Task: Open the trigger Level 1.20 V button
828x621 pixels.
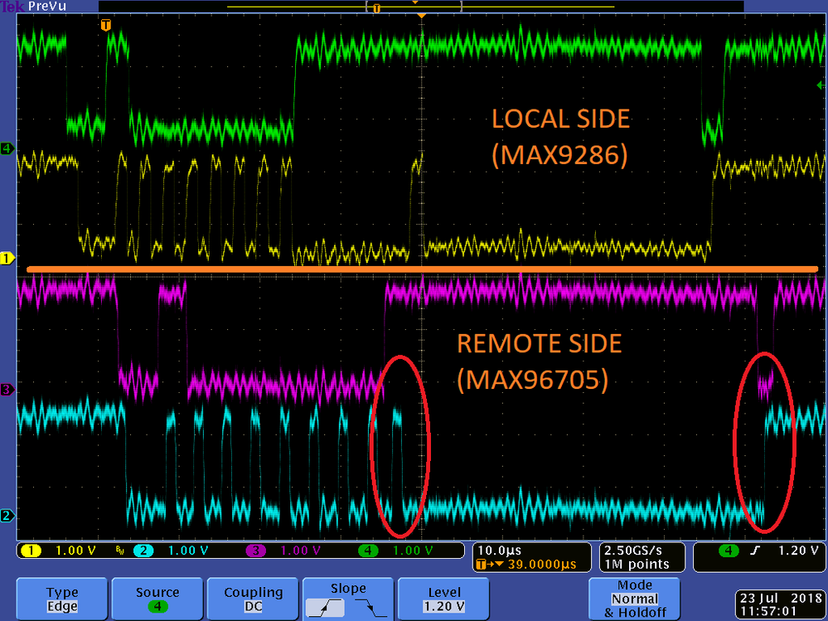Action: pyautogui.click(x=443, y=599)
